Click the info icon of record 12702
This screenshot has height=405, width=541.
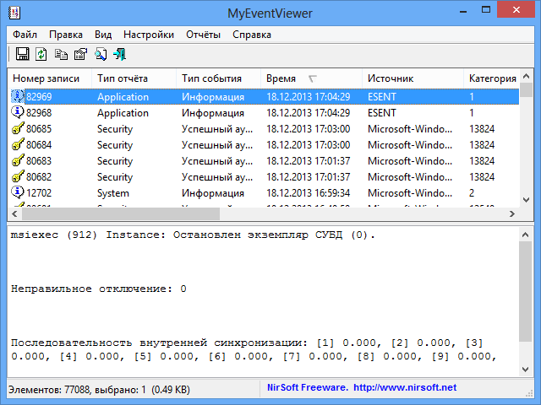tap(18, 192)
